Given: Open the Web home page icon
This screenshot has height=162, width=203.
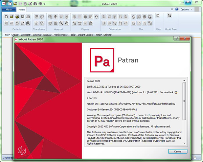Looking at the screenshot, I should 158,16.
